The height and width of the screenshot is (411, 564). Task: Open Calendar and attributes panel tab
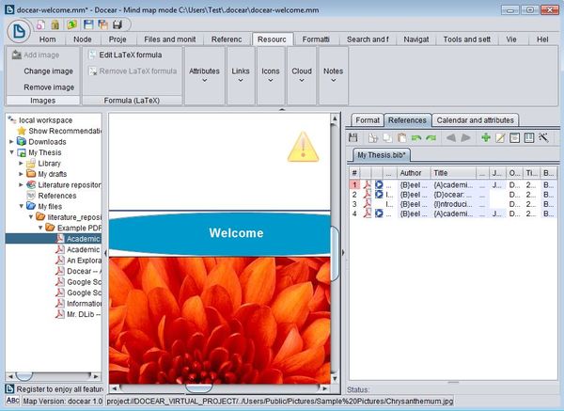tap(475, 120)
